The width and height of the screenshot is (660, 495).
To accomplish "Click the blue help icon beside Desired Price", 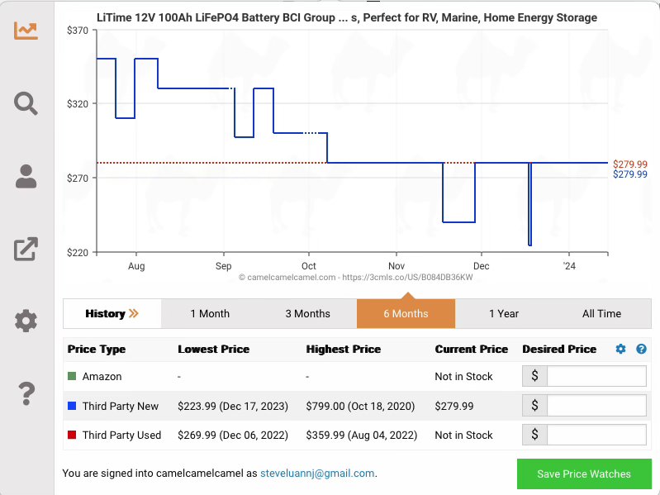I will point(641,349).
